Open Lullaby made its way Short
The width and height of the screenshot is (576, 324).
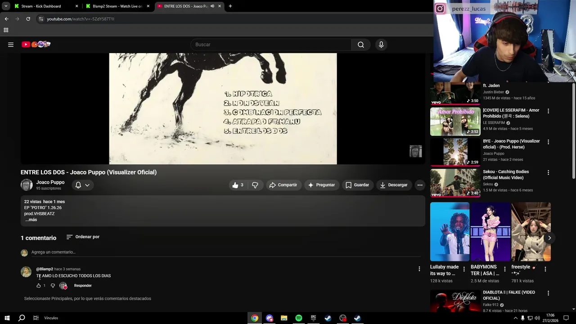[x=450, y=232]
